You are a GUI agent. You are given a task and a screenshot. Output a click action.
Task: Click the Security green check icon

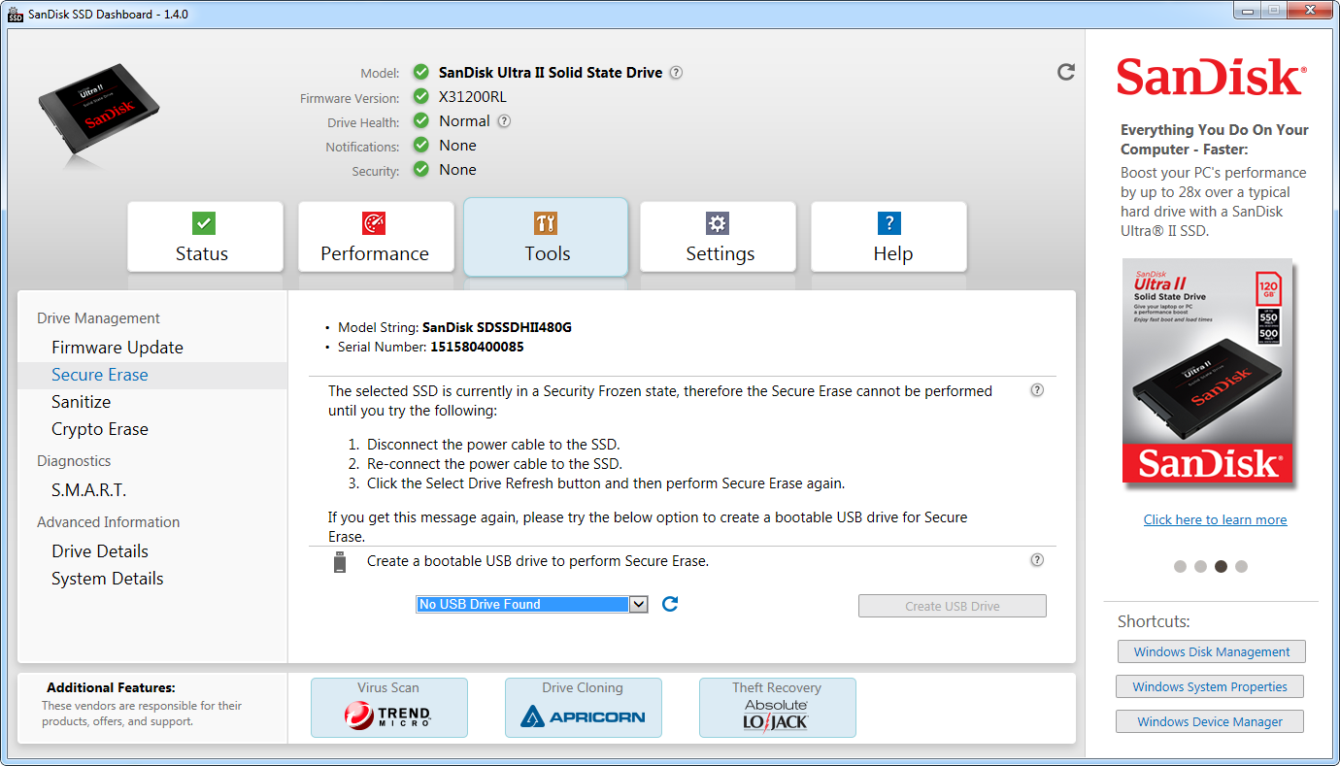[x=420, y=169]
